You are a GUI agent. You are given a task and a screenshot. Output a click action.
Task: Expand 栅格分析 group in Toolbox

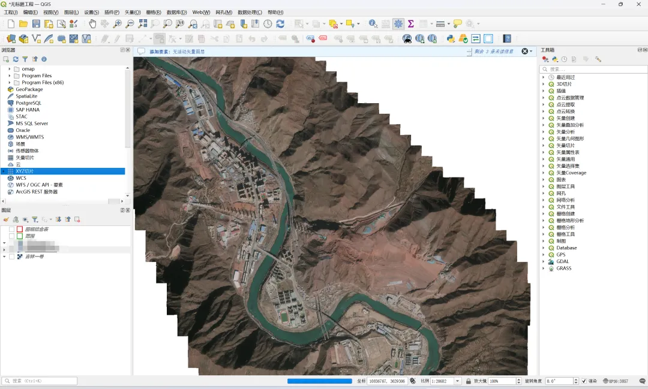pyautogui.click(x=544, y=228)
